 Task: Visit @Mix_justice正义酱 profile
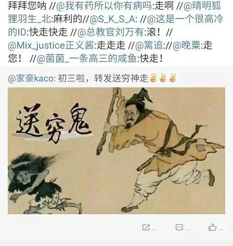click(51, 45)
